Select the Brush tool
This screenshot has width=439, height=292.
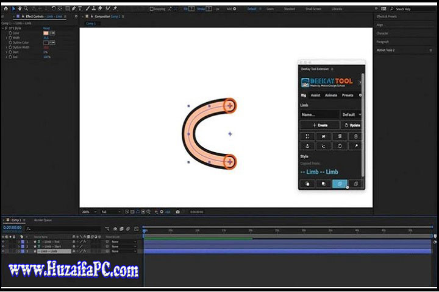click(x=88, y=9)
